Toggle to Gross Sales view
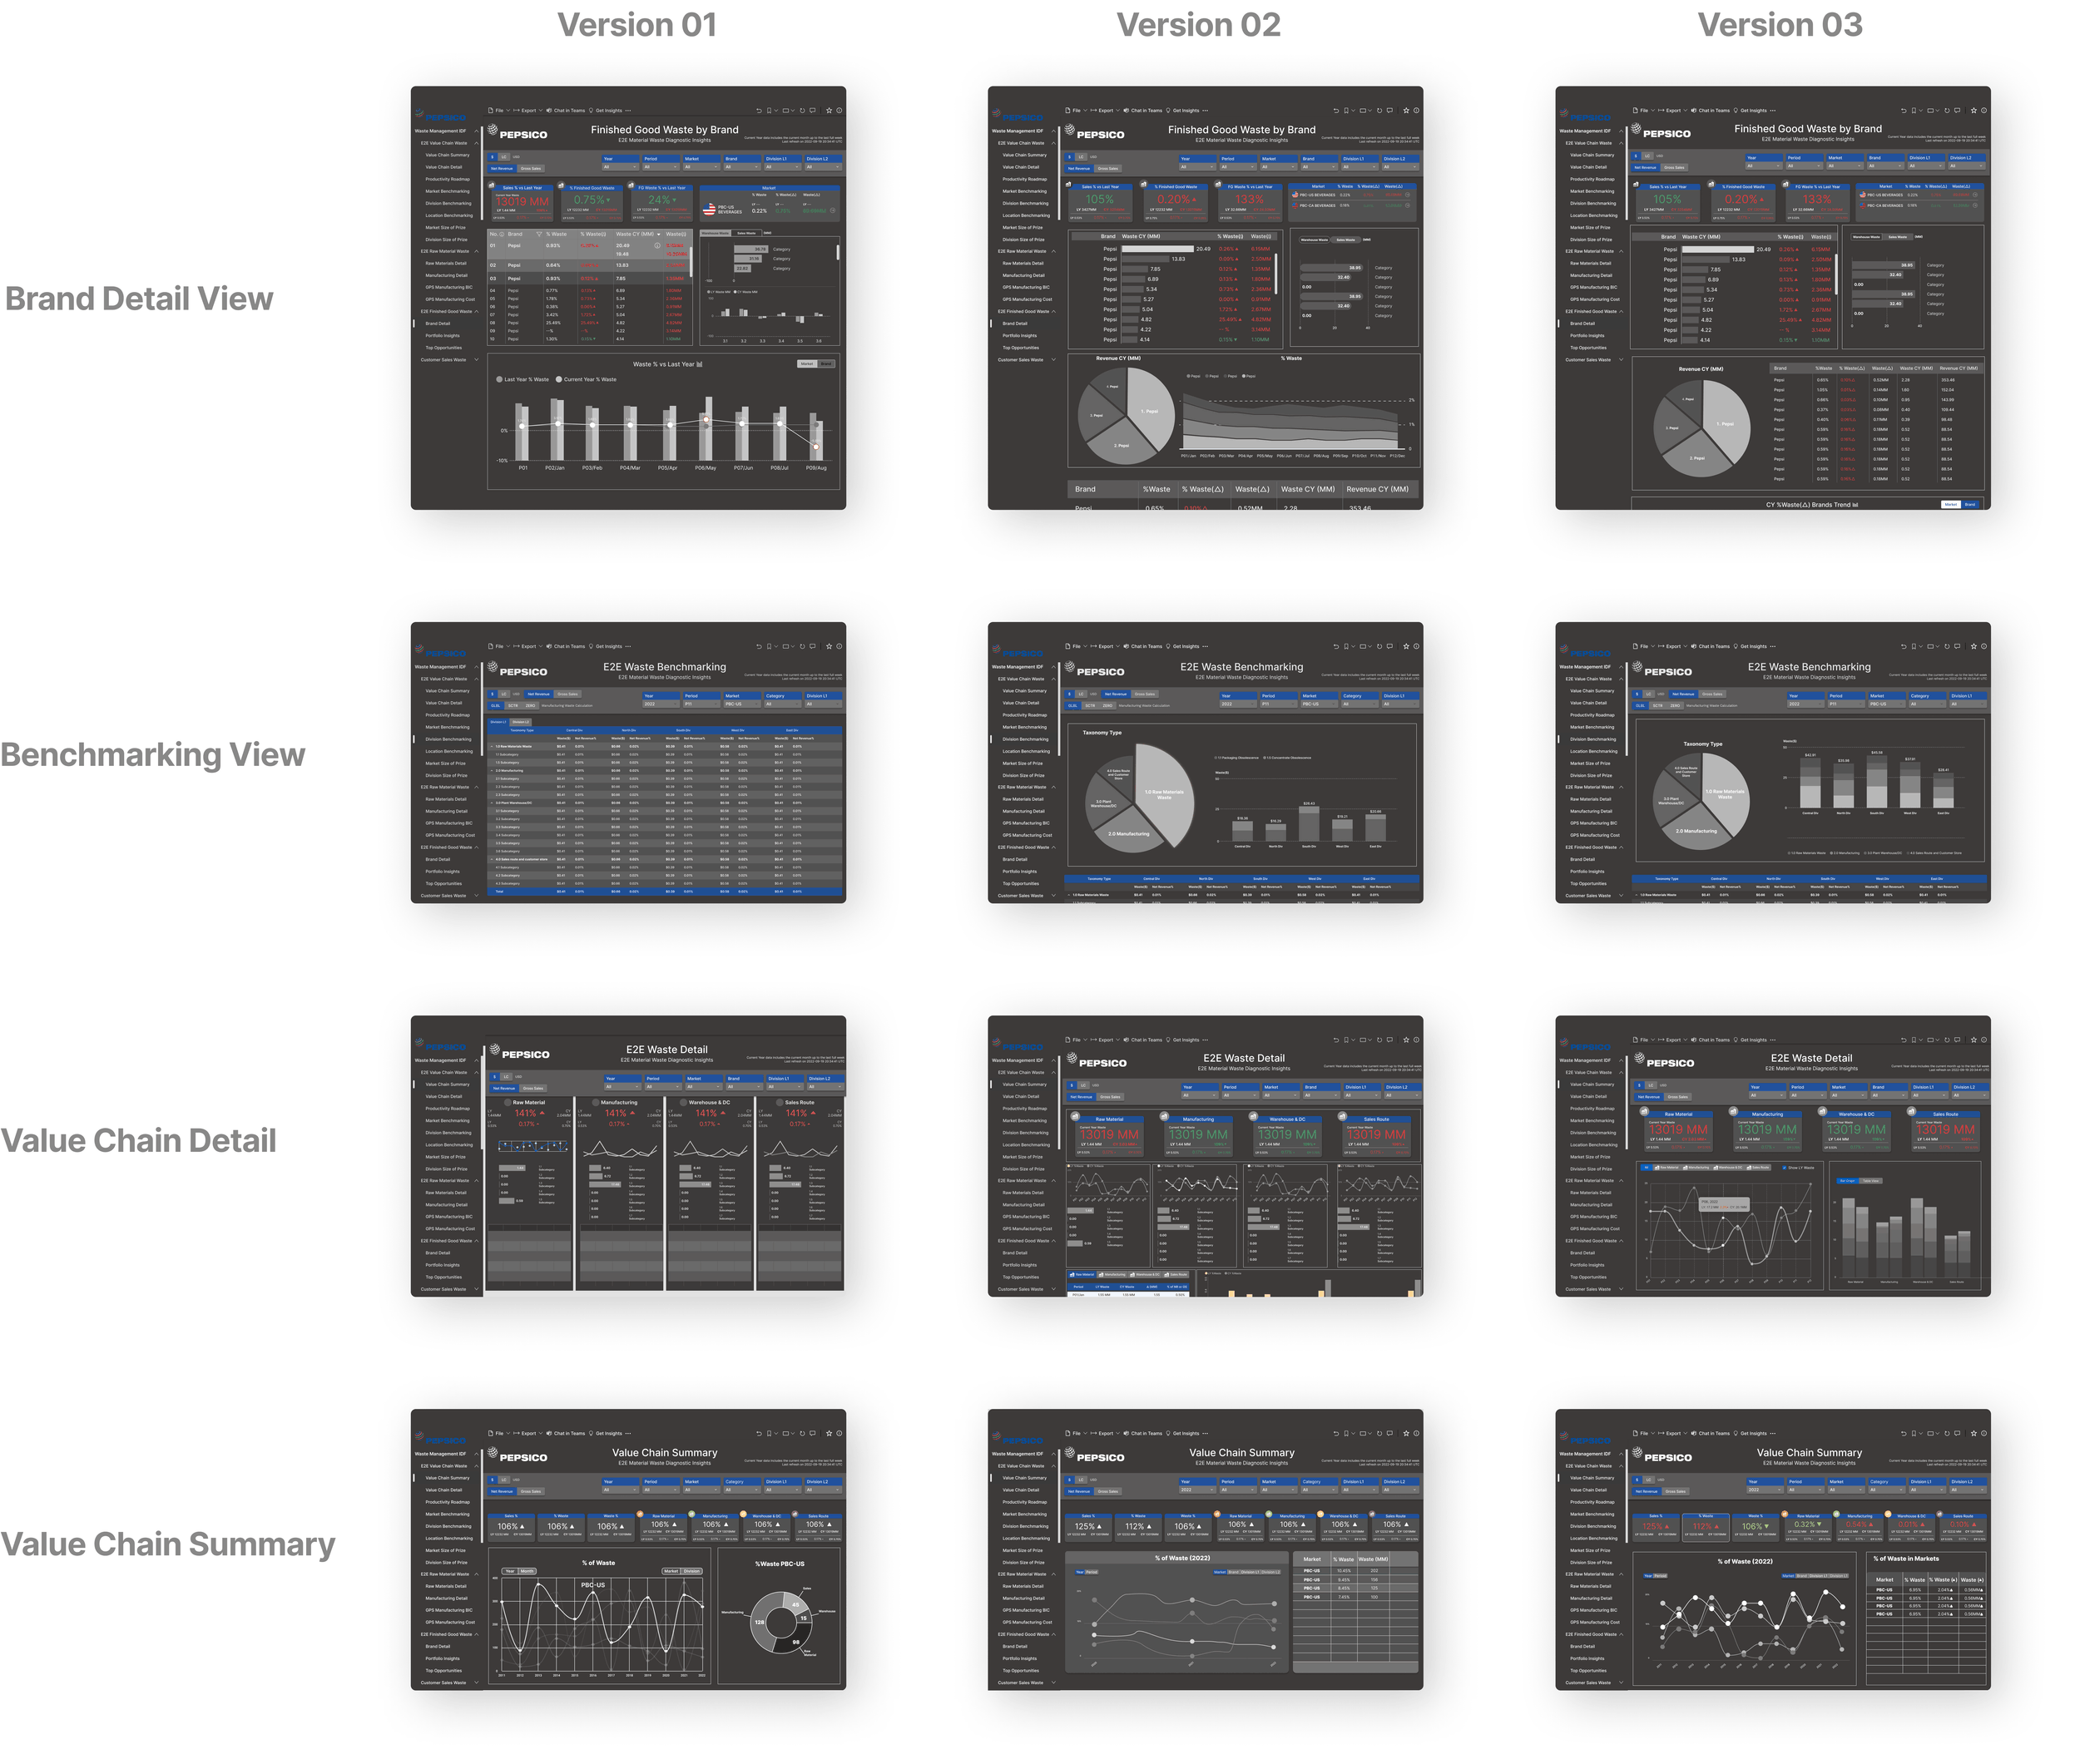Viewport: 2080px width, 1764px height. pos(532,169)
